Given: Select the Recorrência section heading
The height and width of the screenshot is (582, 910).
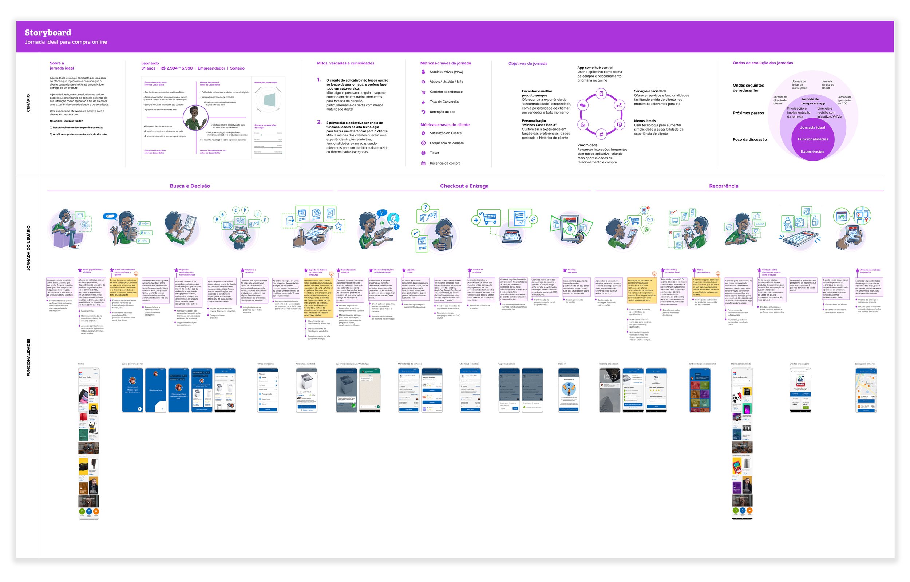Looking at the screenshot, I should pos(723,186).
